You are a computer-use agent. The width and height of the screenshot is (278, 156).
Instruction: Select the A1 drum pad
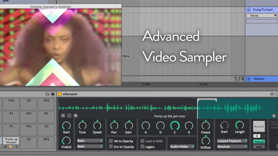pyautogui.click(x=11, y=117)
